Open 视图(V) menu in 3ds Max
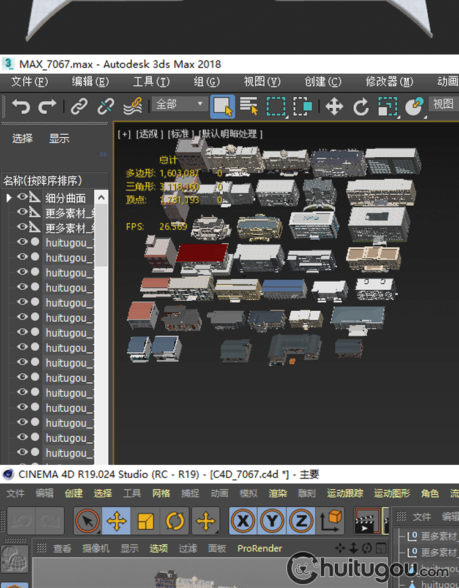 pyautogui.click(x=262, y=81)
